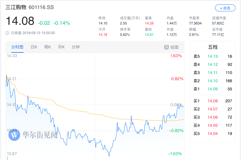Click the 三江购物 stock name

pyautogui.click(x=16, y=7)
